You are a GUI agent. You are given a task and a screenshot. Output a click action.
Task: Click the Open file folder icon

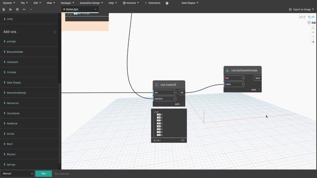(10, 9)
